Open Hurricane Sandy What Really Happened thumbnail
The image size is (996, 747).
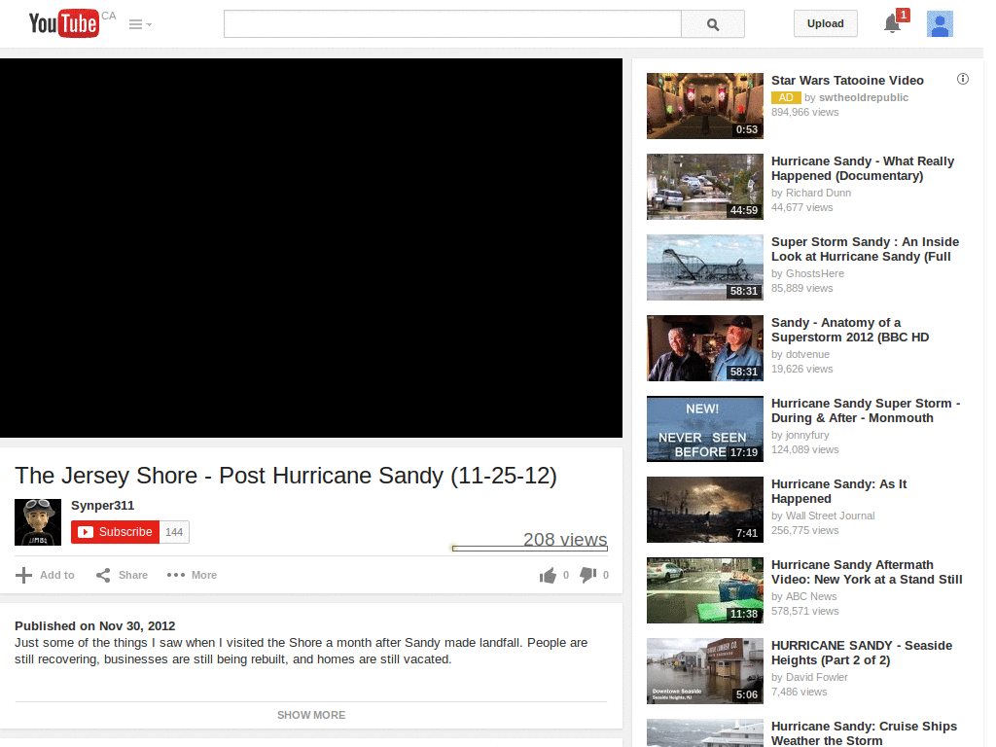[x=705, y=186]
